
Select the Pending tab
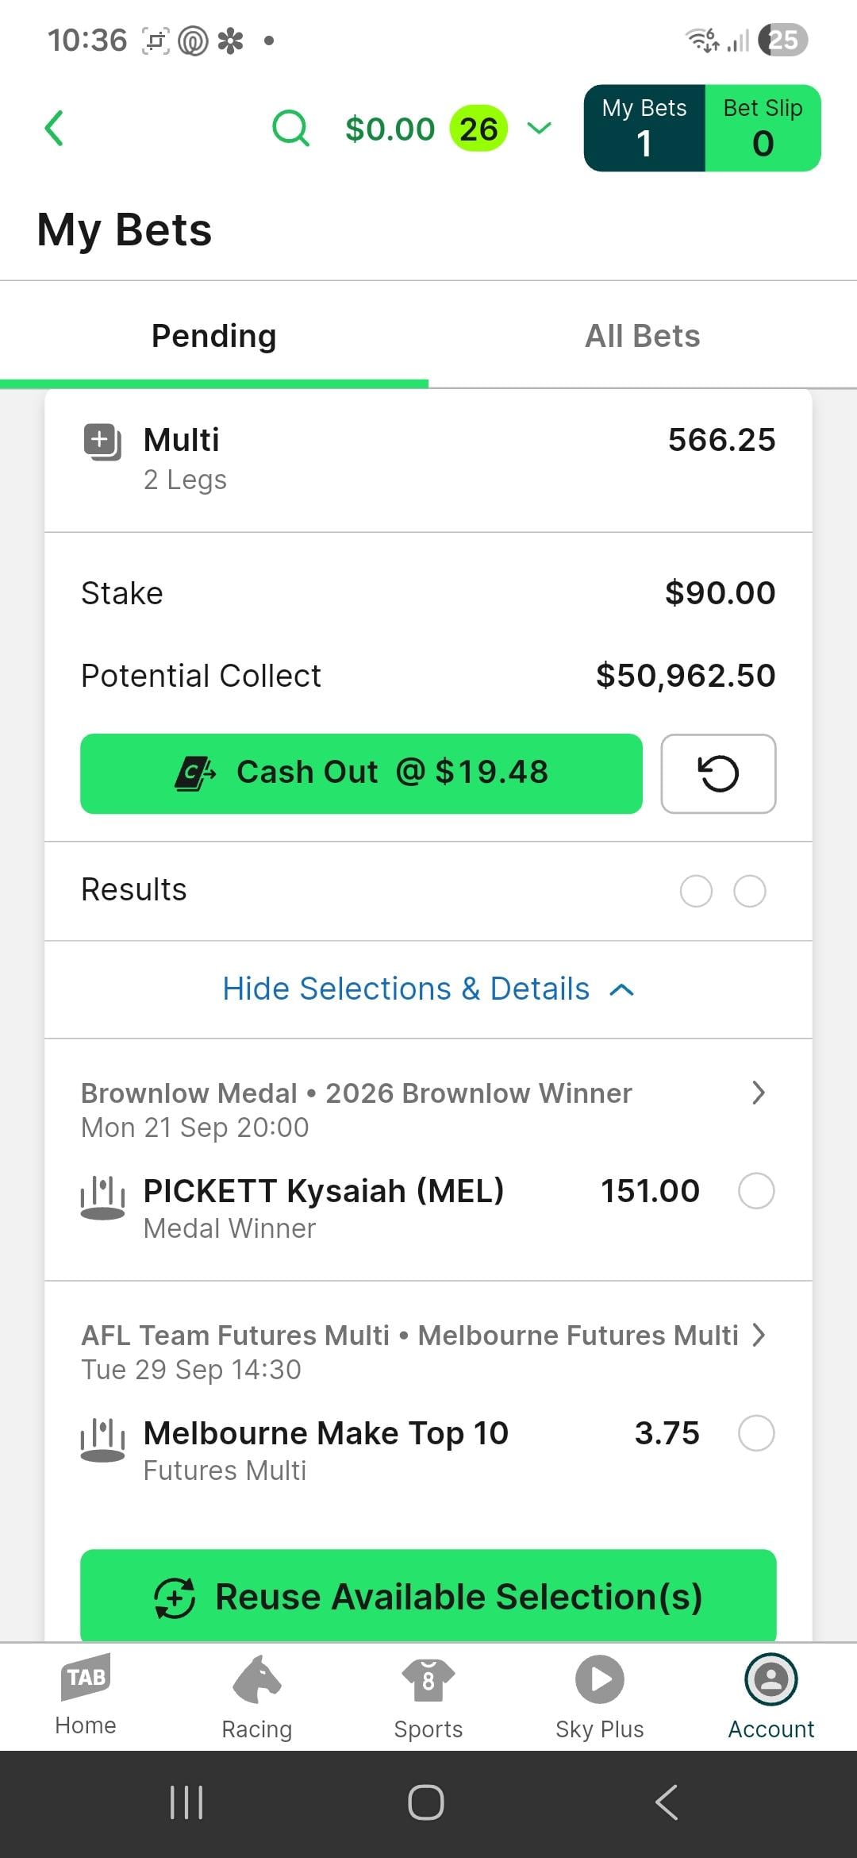(x=214, y=336)
